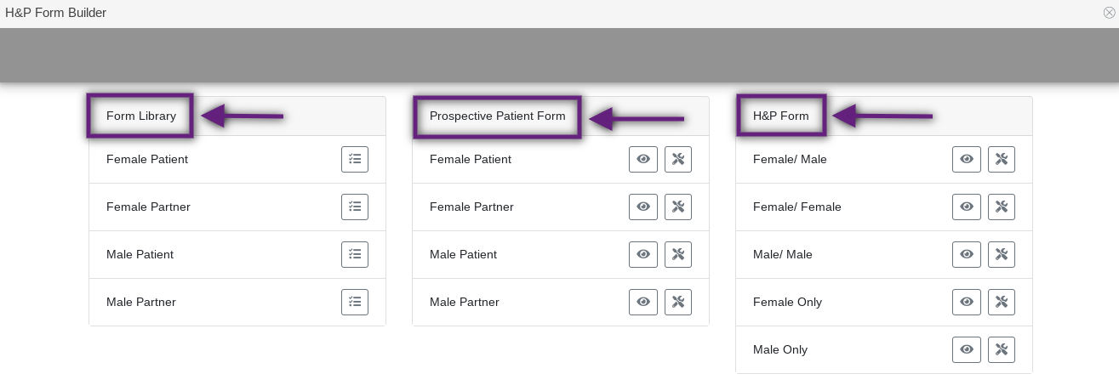The image size is (1119, 391).
Task: Select the Form Library header
Action: (141, 116)
